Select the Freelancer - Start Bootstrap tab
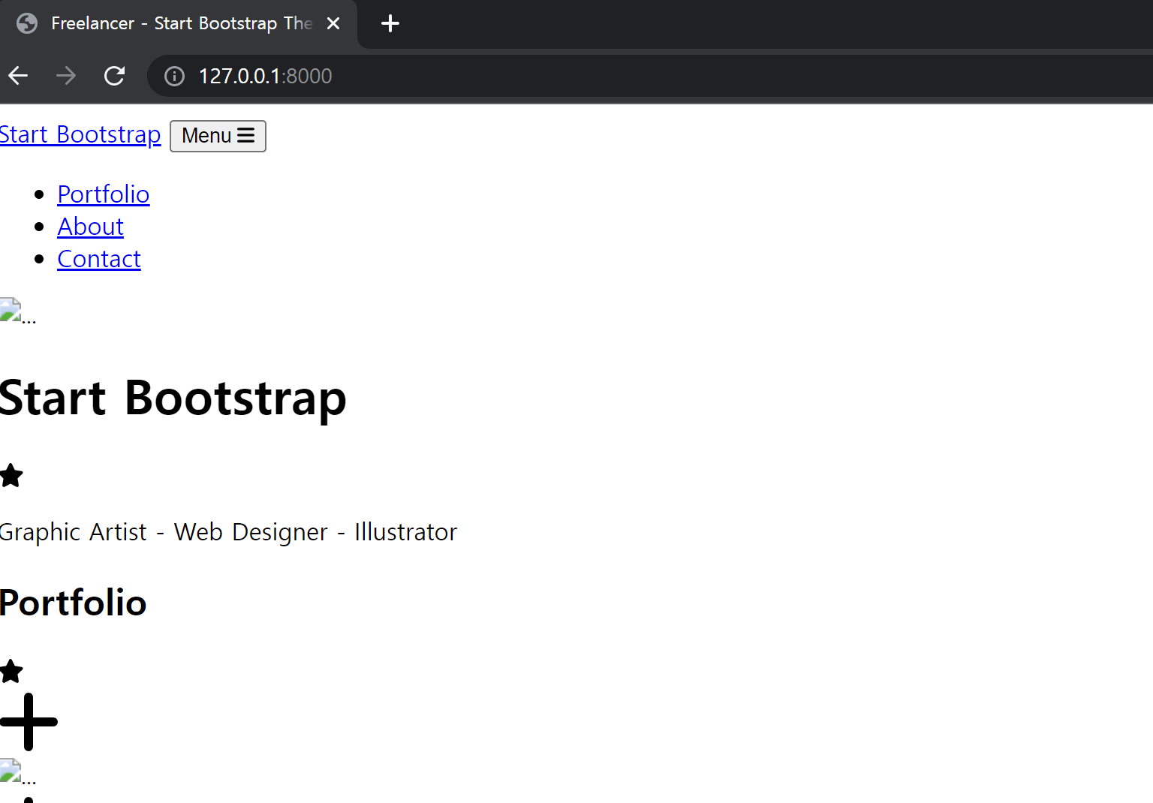Screen dimensions: 1153x803 (x=179, y=23)
